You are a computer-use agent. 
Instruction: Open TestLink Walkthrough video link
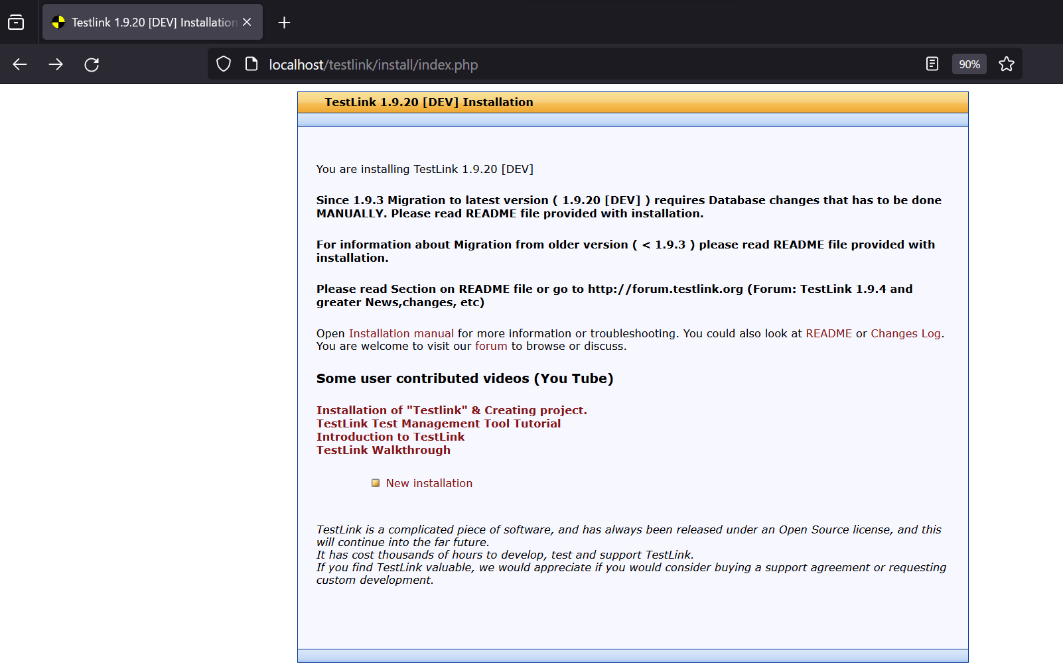384,450
